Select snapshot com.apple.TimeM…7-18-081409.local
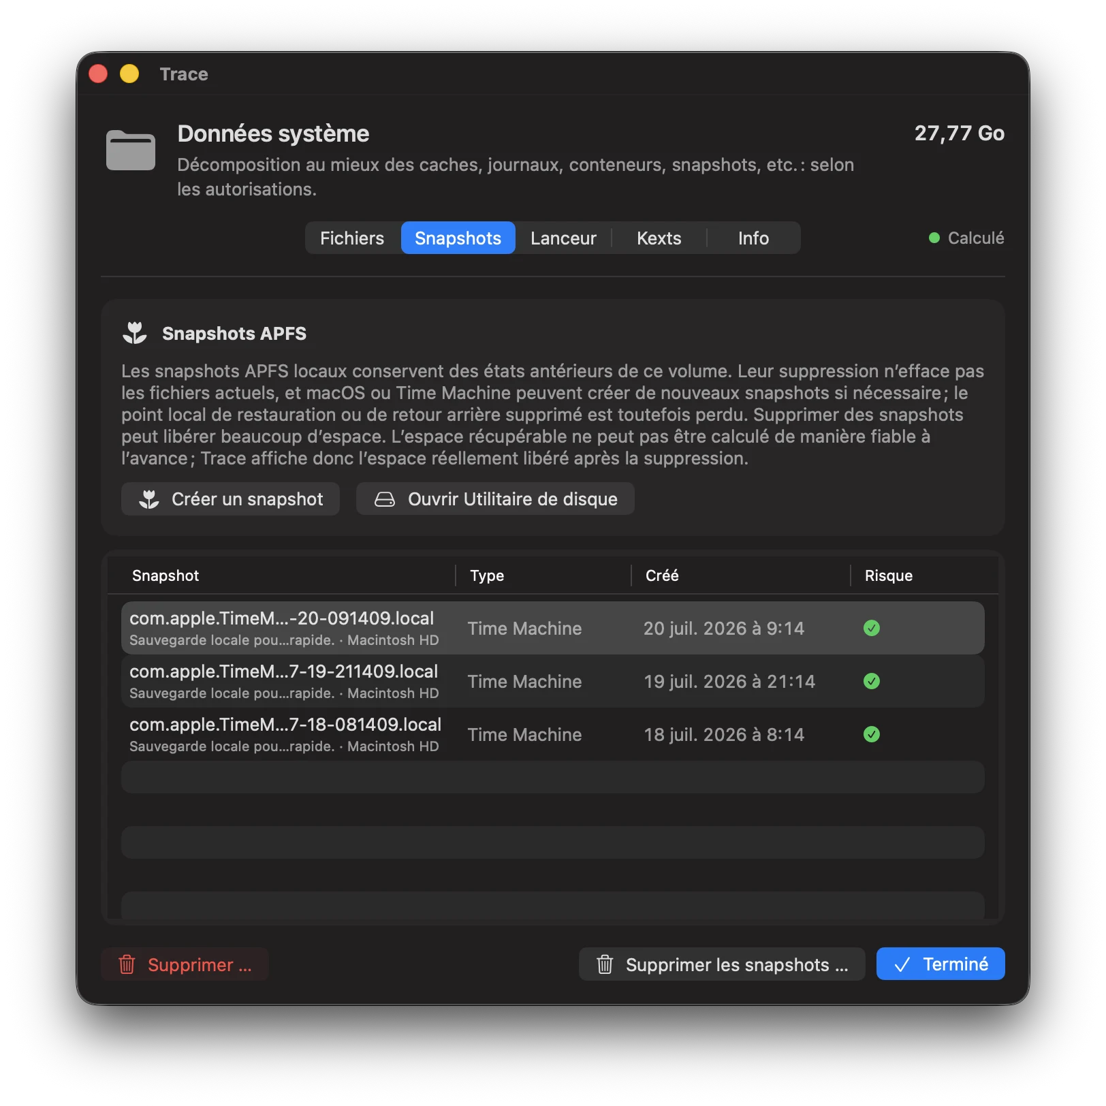 click(x=552, y=734)
